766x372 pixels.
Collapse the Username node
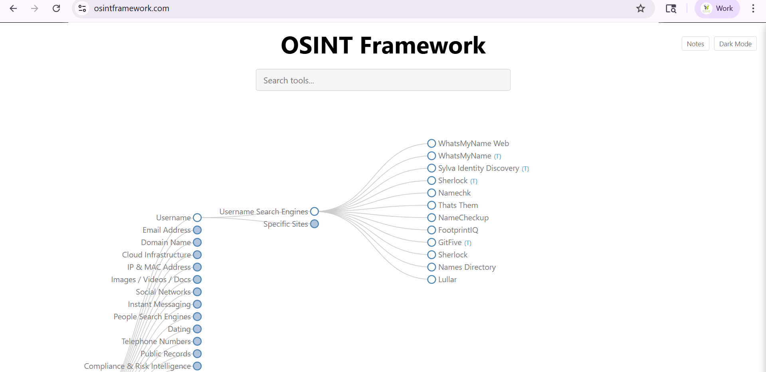pyautogui.click(x=197, y=218)
